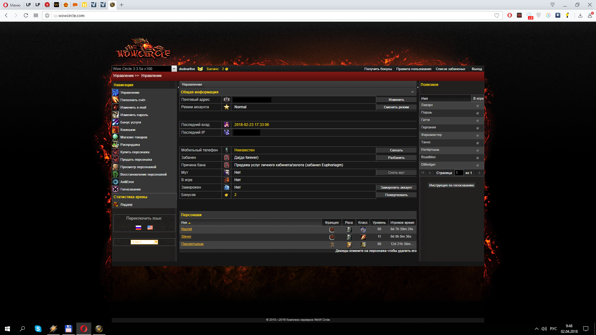Open the server selection dropdown arrow
Screen dimensions: 596x335
tap(174, 69)
